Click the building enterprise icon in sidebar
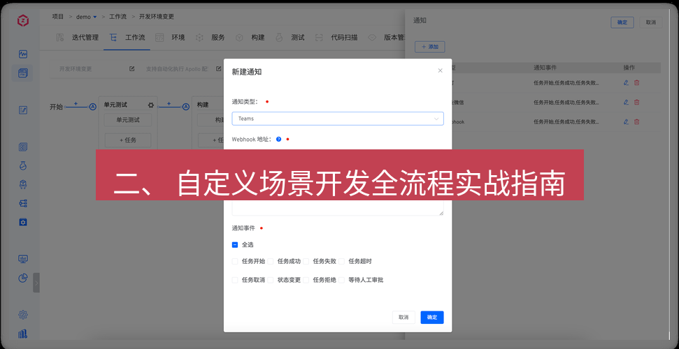The width and height of the screenshot is (679, 349). (x=23, y=334)
